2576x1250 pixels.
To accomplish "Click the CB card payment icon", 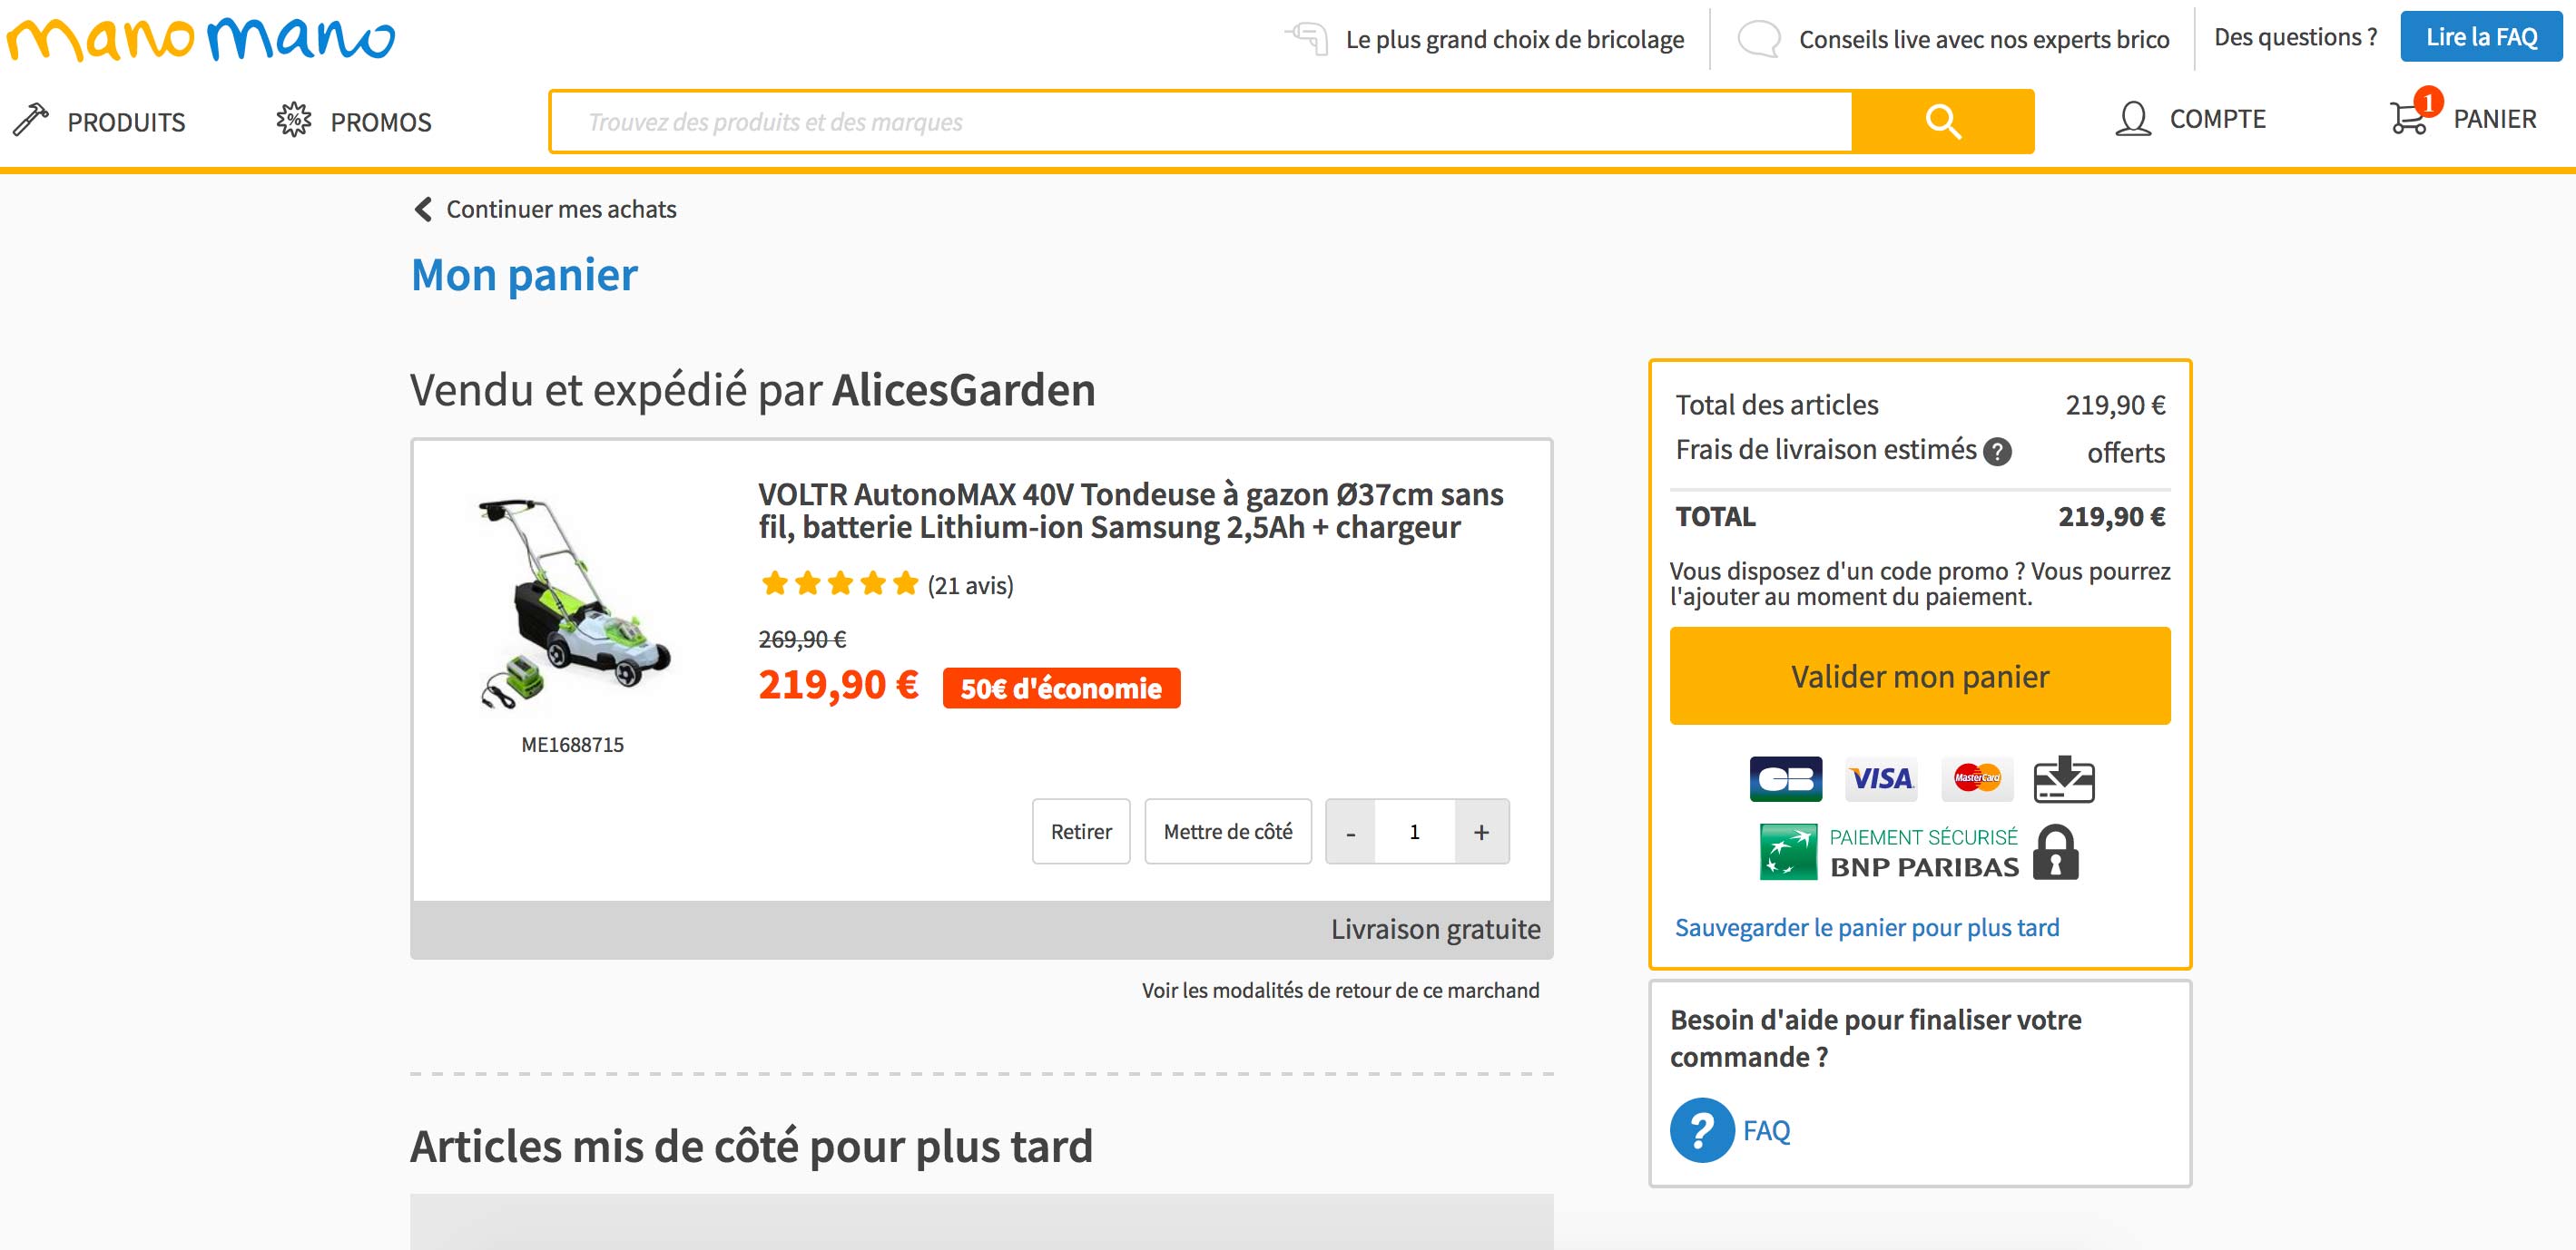I will pyautogui.click(x=1786, y=779).
